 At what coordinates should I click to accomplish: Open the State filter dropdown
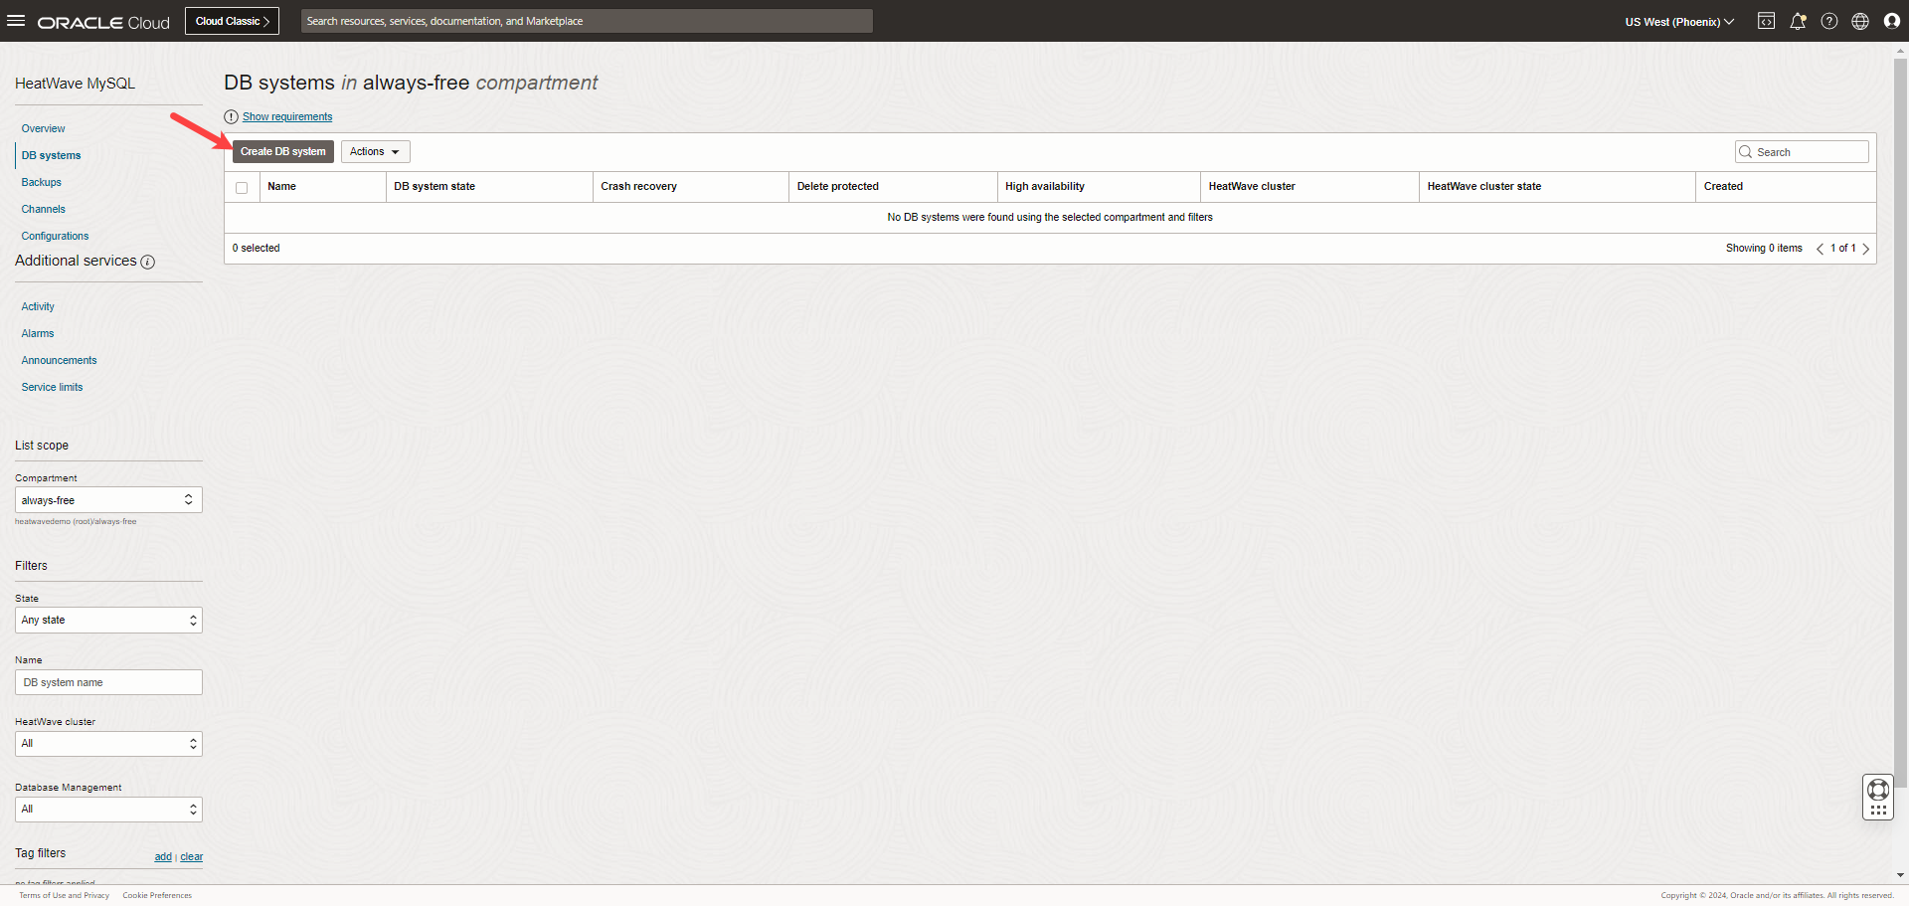108,621
